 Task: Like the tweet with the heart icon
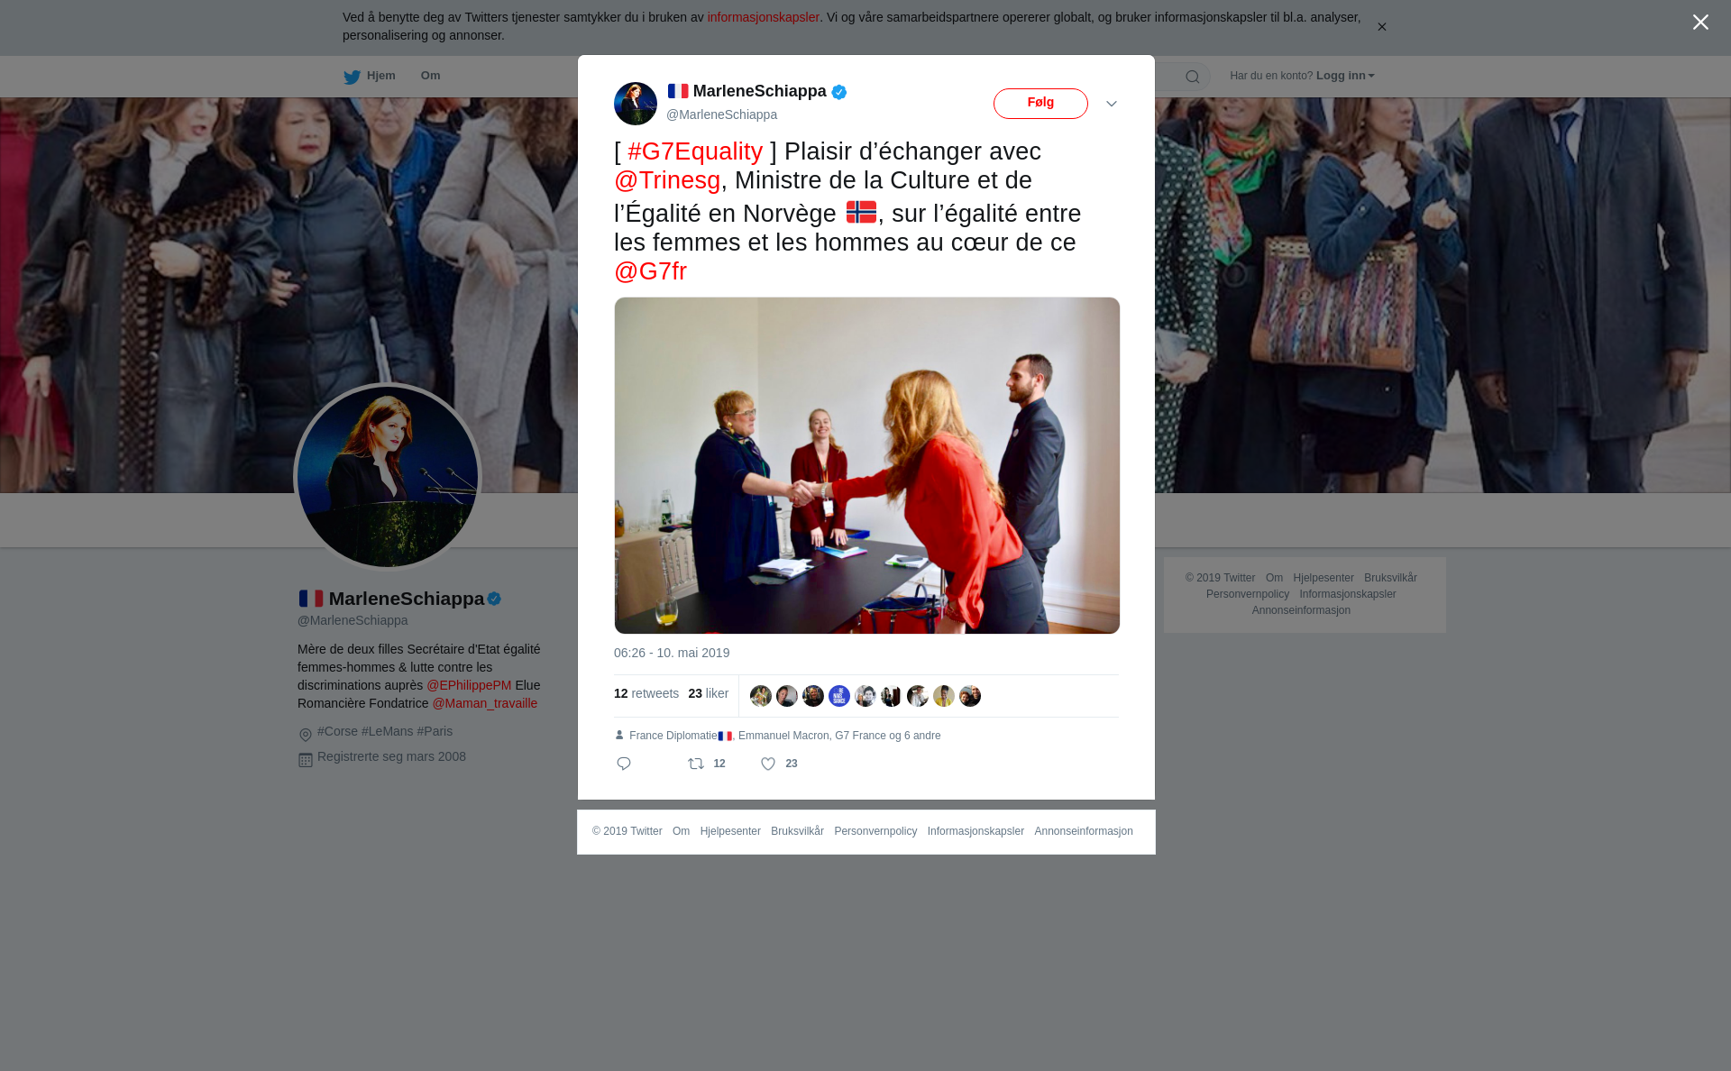tap(768, 764)
